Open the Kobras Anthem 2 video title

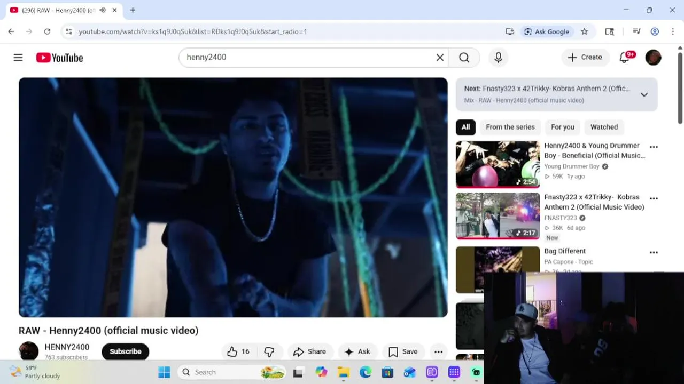[594, 202]
